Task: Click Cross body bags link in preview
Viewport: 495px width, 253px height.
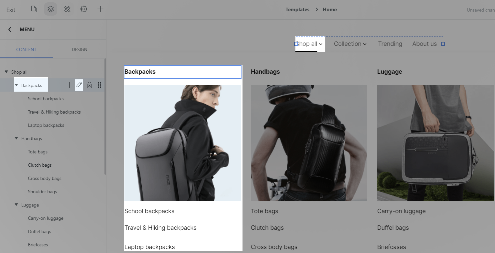Action: 274,247
